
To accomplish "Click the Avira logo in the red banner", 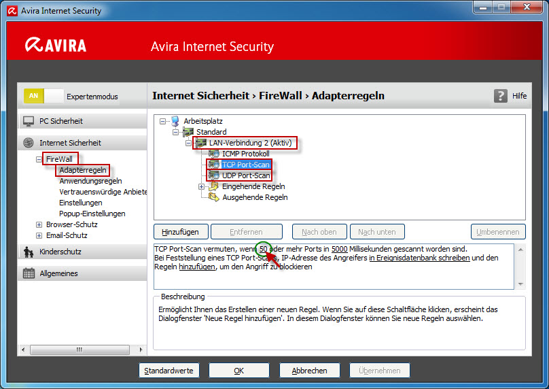I will pos(55,45).
